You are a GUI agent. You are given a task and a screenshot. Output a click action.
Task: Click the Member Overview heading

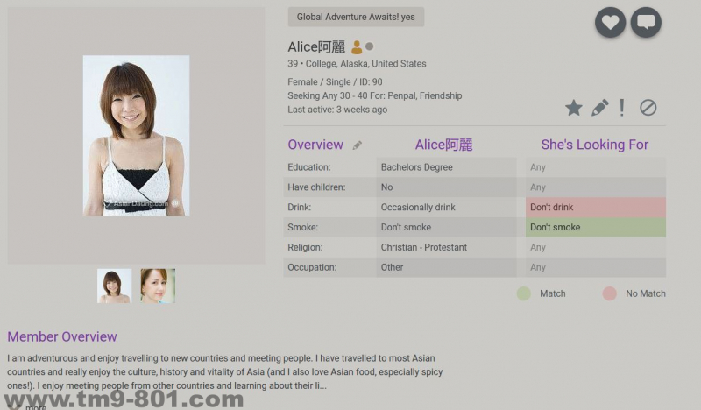[62, 336]
